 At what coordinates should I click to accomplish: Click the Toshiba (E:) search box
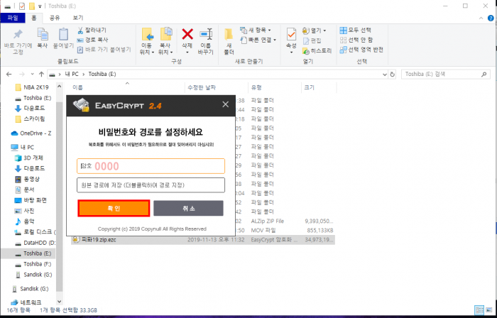click(446, 74)
